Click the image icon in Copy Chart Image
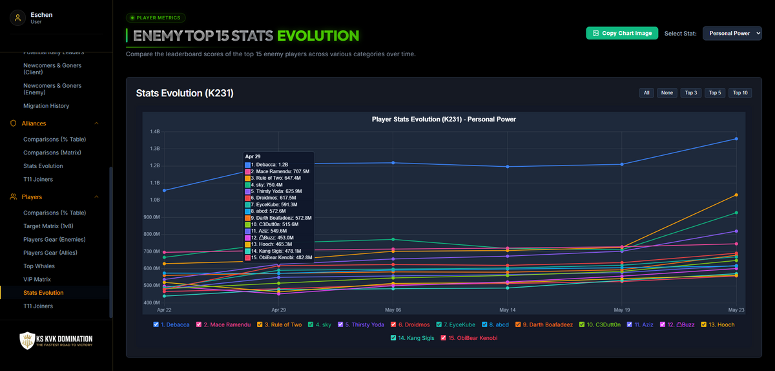The width and height of the screenshot is (775, 371). point(595,33)
